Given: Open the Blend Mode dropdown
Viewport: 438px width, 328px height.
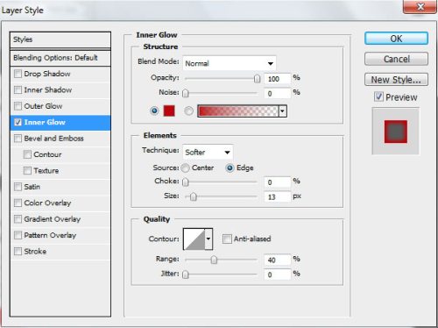Looking at the screenshot, I should 230,63.
